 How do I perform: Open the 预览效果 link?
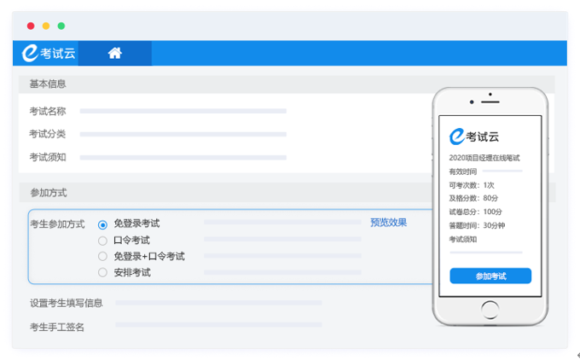pyautogui.click(x=388, y=223)
